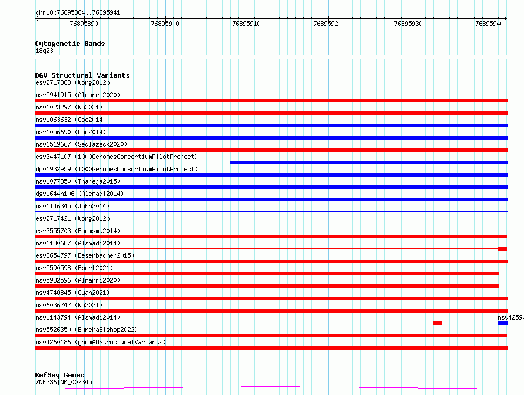Select the nsv5941915 (Almarri2020) red variant bar
Image resolution: width=524 pixels, height=395 pixels.
[271, 101]
